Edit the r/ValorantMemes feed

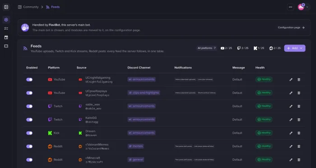tap(291, 146)
